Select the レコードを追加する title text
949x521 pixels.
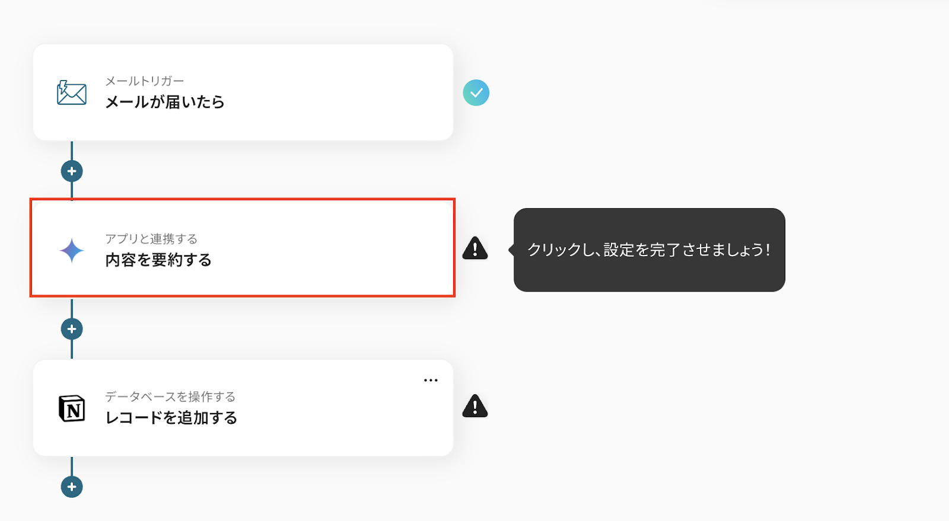pyautogui.click(x=171, y=417)
